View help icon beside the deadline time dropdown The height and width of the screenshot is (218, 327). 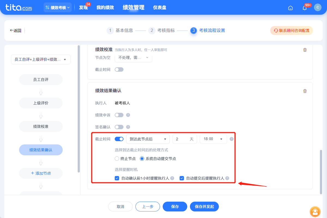pos(231,139)
